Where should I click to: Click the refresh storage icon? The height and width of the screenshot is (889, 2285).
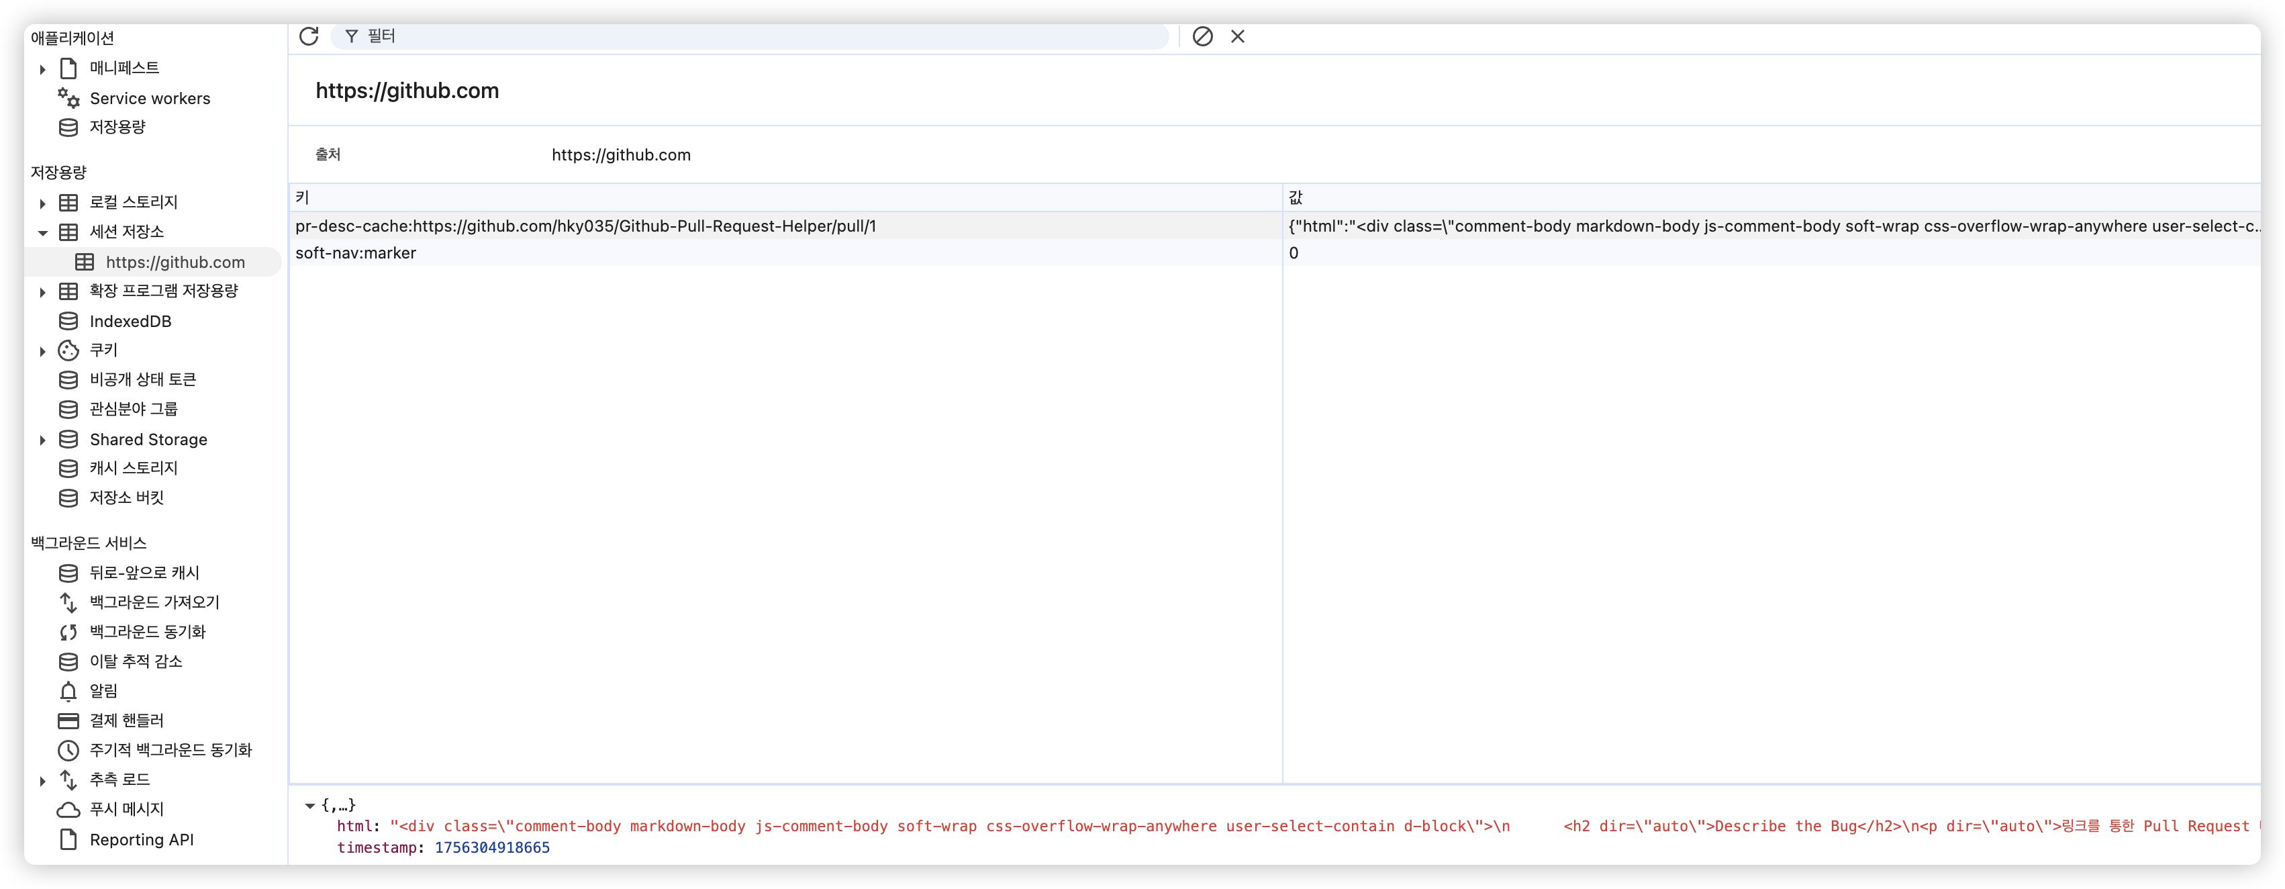click(x=309, y=36)
